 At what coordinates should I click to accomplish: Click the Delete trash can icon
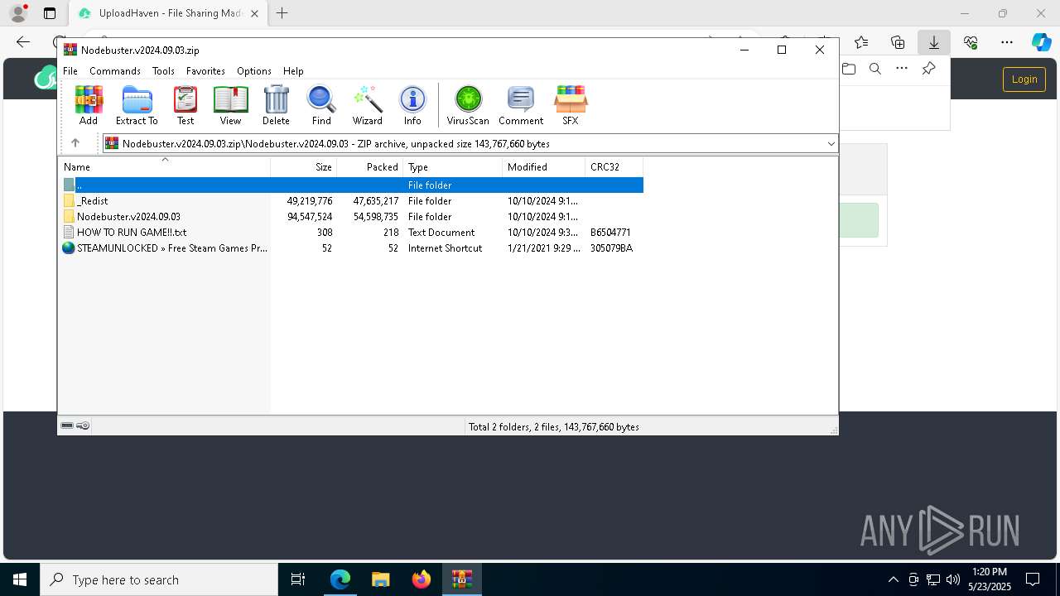(276, 105)
